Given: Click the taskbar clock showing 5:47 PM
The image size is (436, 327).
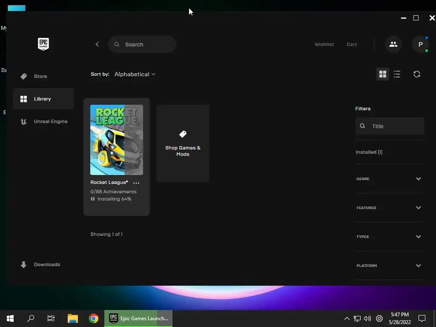Looking at the screenshot, I should [x=400, y=318].
